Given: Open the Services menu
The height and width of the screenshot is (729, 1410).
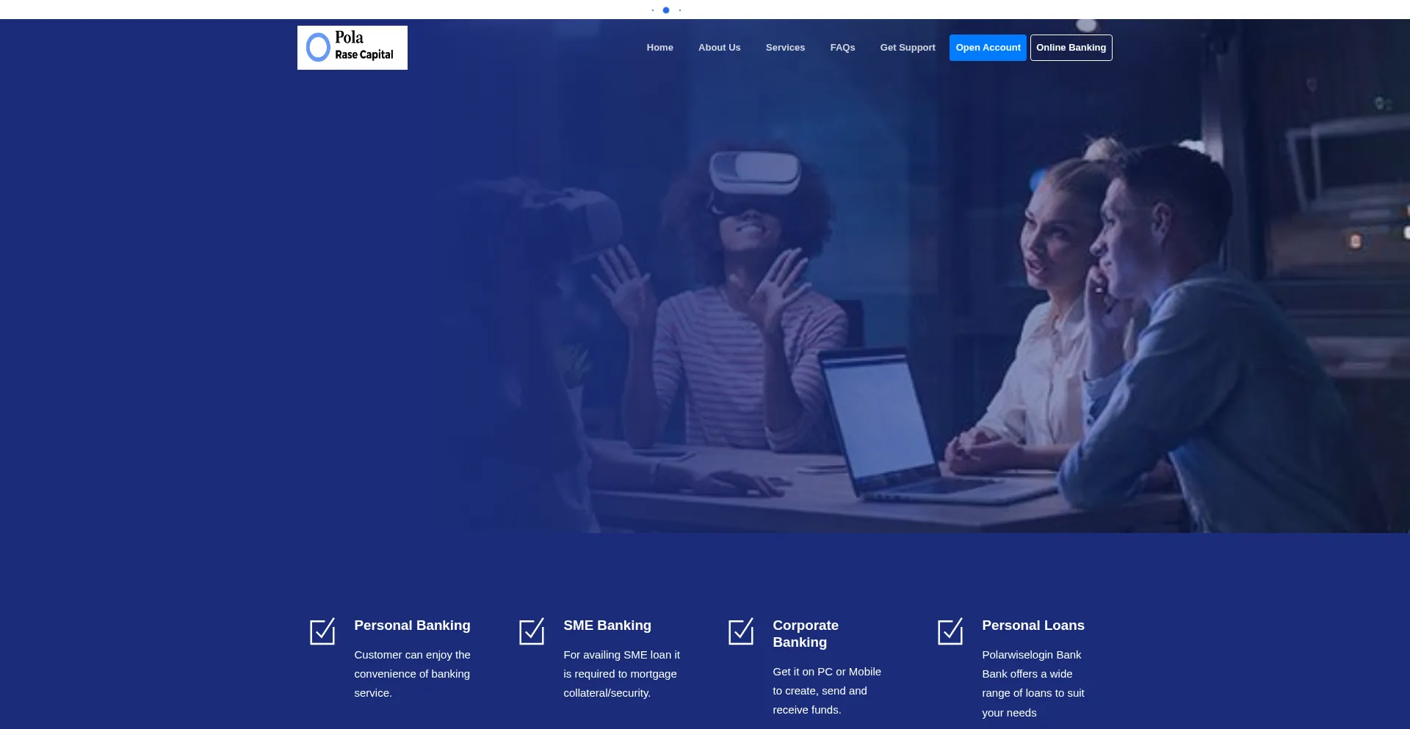Looking at the screenshot, I should [x=785, y=48].
